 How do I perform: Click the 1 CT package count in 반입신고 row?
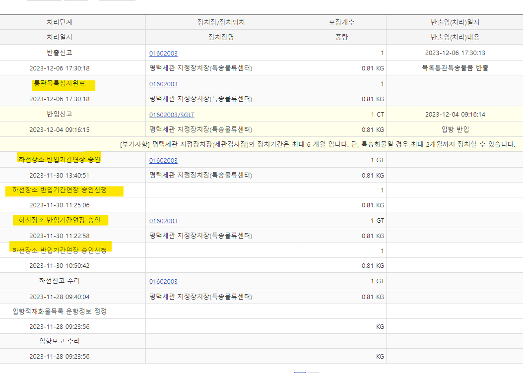click(377, 115)
